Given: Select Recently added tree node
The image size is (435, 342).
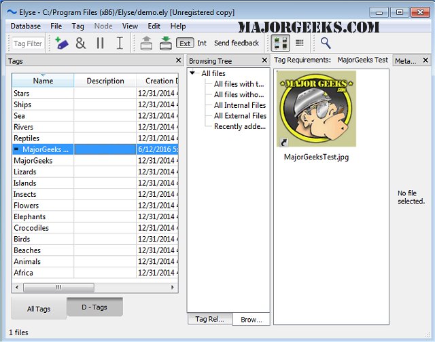Looking at the screenshot, I should (x=240, y=126).
